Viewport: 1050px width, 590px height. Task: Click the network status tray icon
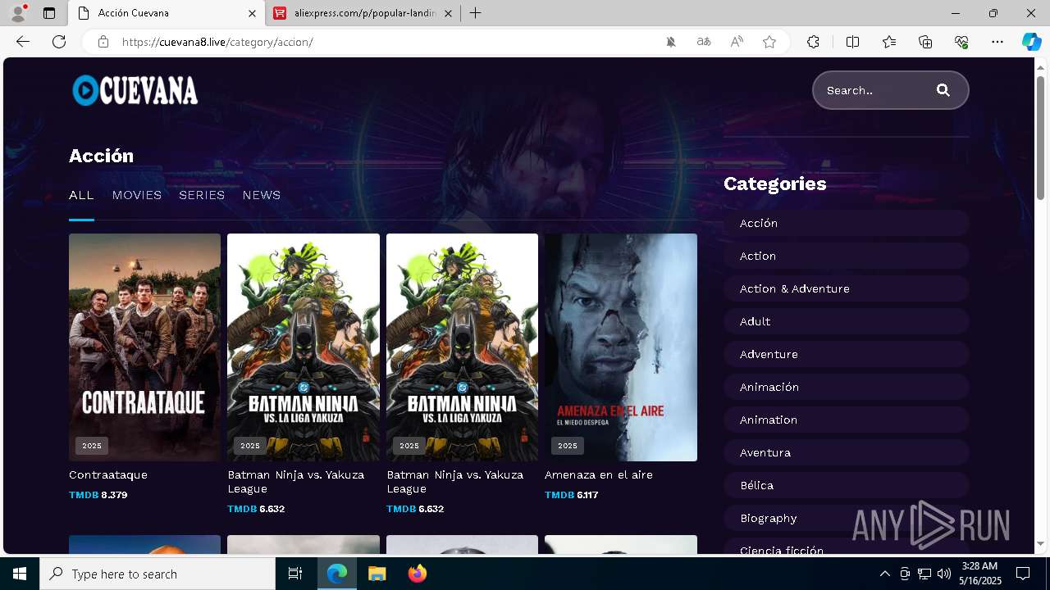924,574
